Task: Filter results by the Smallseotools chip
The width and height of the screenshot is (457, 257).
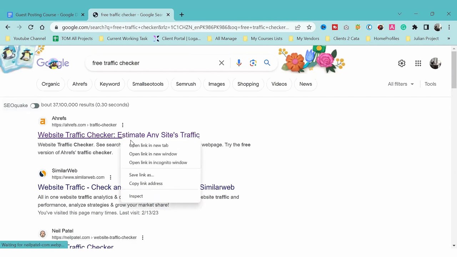Action: [148, 84]
